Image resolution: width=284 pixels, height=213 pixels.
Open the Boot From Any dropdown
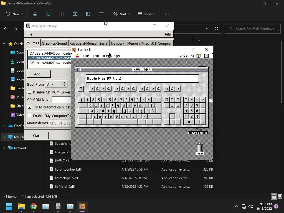(x=56, y=84)
